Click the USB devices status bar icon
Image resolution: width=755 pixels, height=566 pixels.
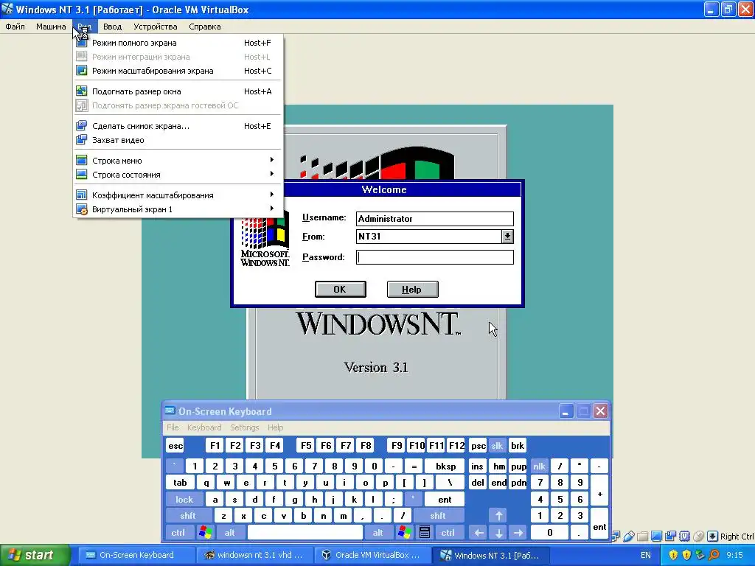[x=629, y=537]
